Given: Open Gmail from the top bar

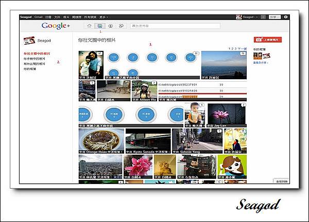Looking at the screenshot, I should (39, 17).
